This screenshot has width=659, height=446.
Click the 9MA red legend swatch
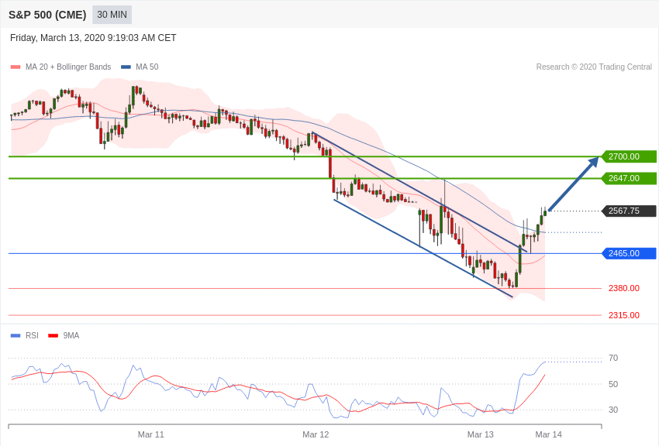(53, 335)
